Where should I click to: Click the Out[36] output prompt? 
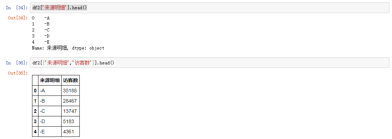click(x=18, y=73)
